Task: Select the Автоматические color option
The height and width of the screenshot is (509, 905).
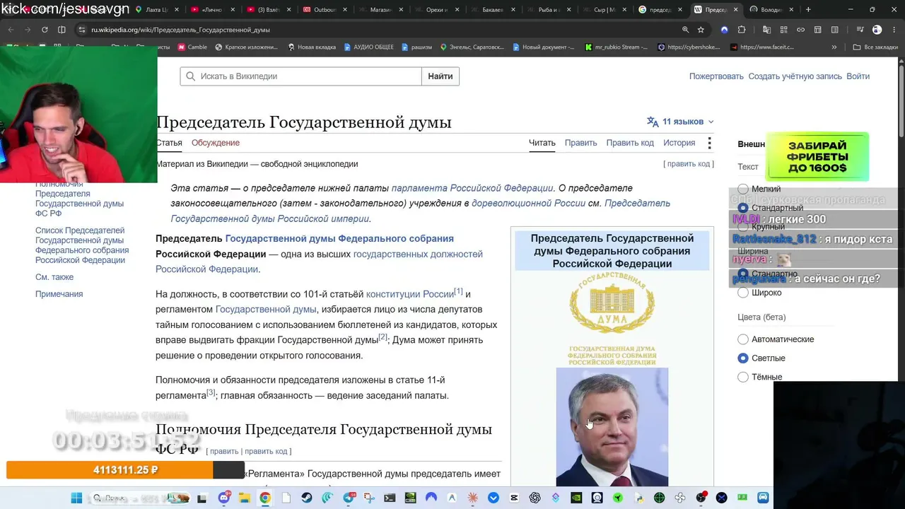Action: tap(743, 339)
